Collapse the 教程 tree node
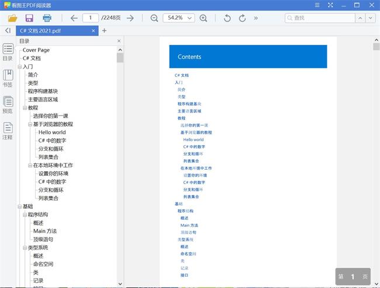Screen dimensions: 380x288 [25, 108]
